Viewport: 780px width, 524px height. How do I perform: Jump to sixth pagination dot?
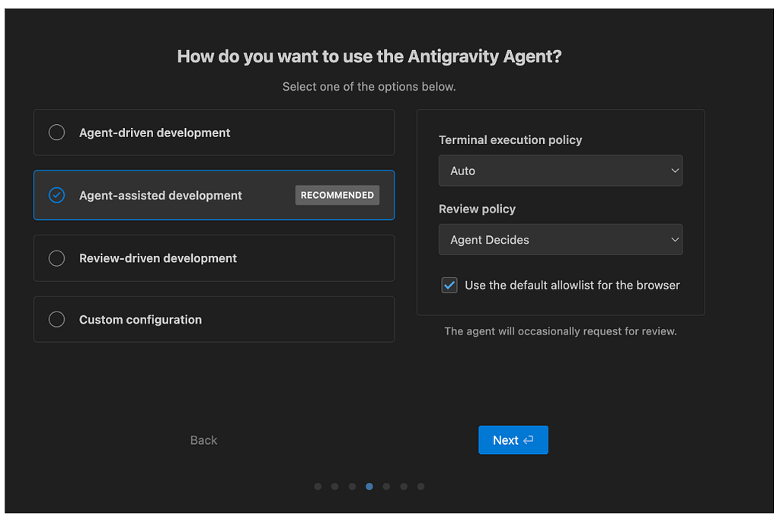pos(404,486)
